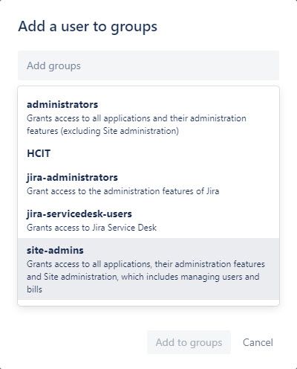Click the bold 'jira-servicedesk-users' name
297x369 pixels.
[79, 214]
